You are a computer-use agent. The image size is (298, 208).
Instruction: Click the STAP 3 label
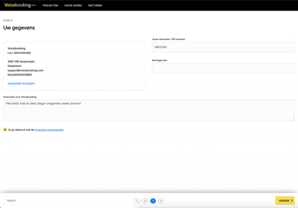[8, 21]
